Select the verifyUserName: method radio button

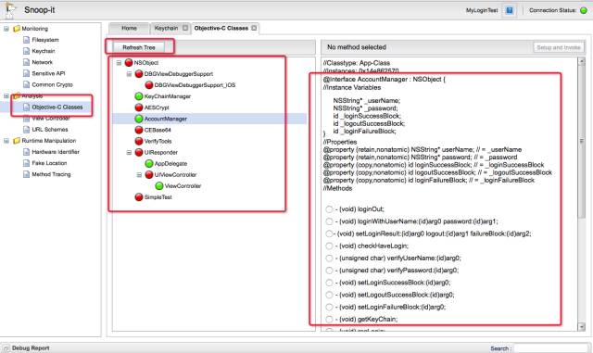[329, 258]
